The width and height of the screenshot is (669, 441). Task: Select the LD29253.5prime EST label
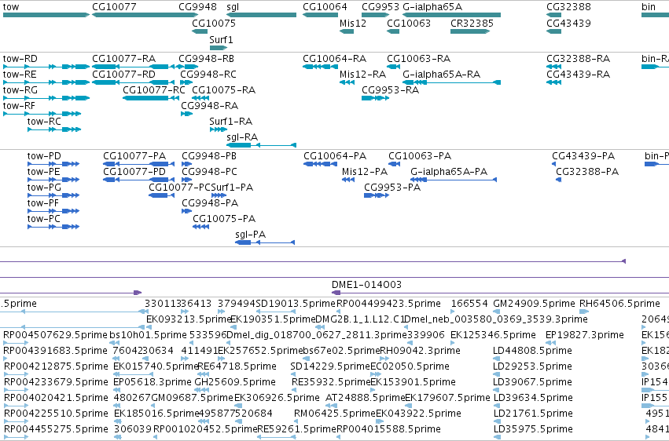coord(532,366)
